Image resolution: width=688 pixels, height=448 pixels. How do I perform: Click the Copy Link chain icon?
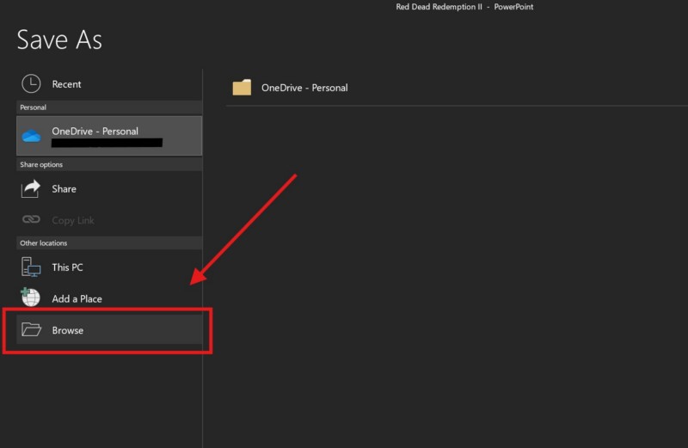pos(31,220)
